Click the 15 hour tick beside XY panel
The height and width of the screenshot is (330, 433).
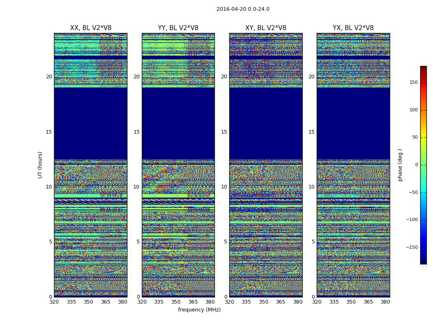(x=224, y=132)
